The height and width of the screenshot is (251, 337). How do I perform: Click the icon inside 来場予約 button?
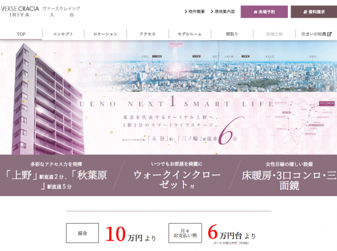coord(255,12)
